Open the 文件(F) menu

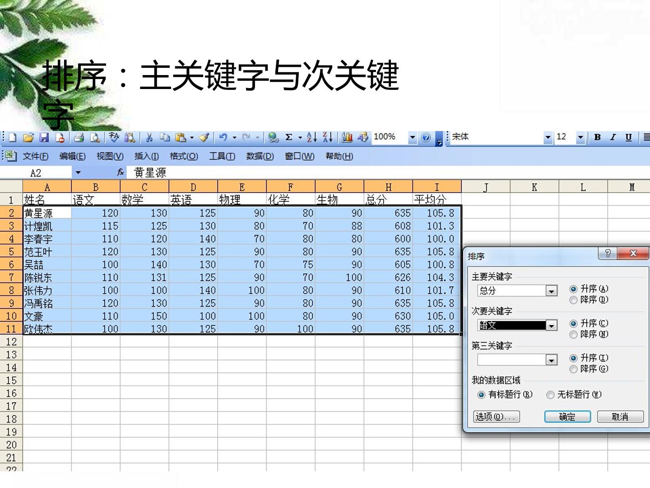(x=36, y=156)
